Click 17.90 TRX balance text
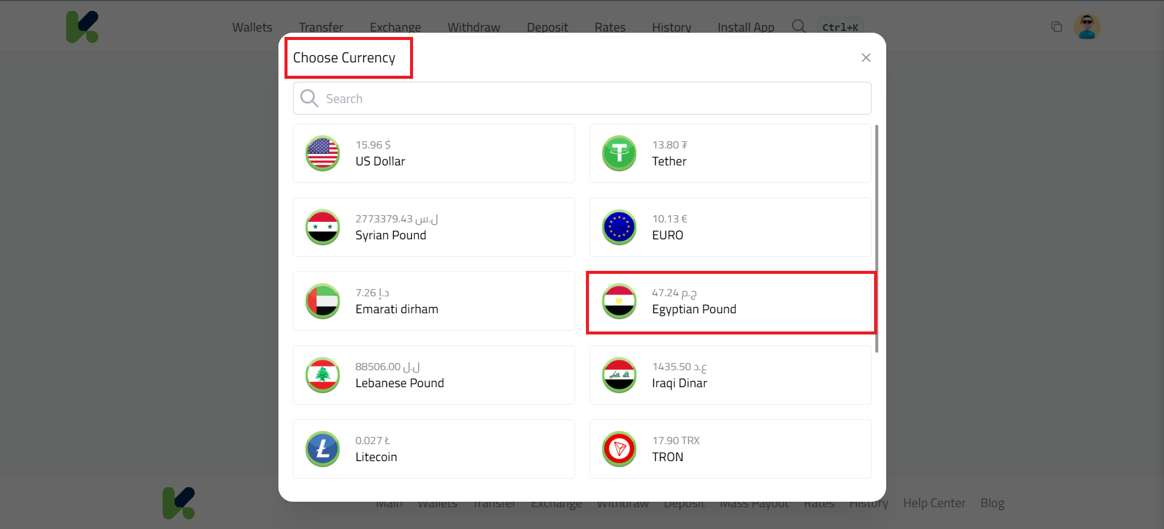Image resolution: width=1164 pixels, height=529 pixels. (x=676, y=441)
